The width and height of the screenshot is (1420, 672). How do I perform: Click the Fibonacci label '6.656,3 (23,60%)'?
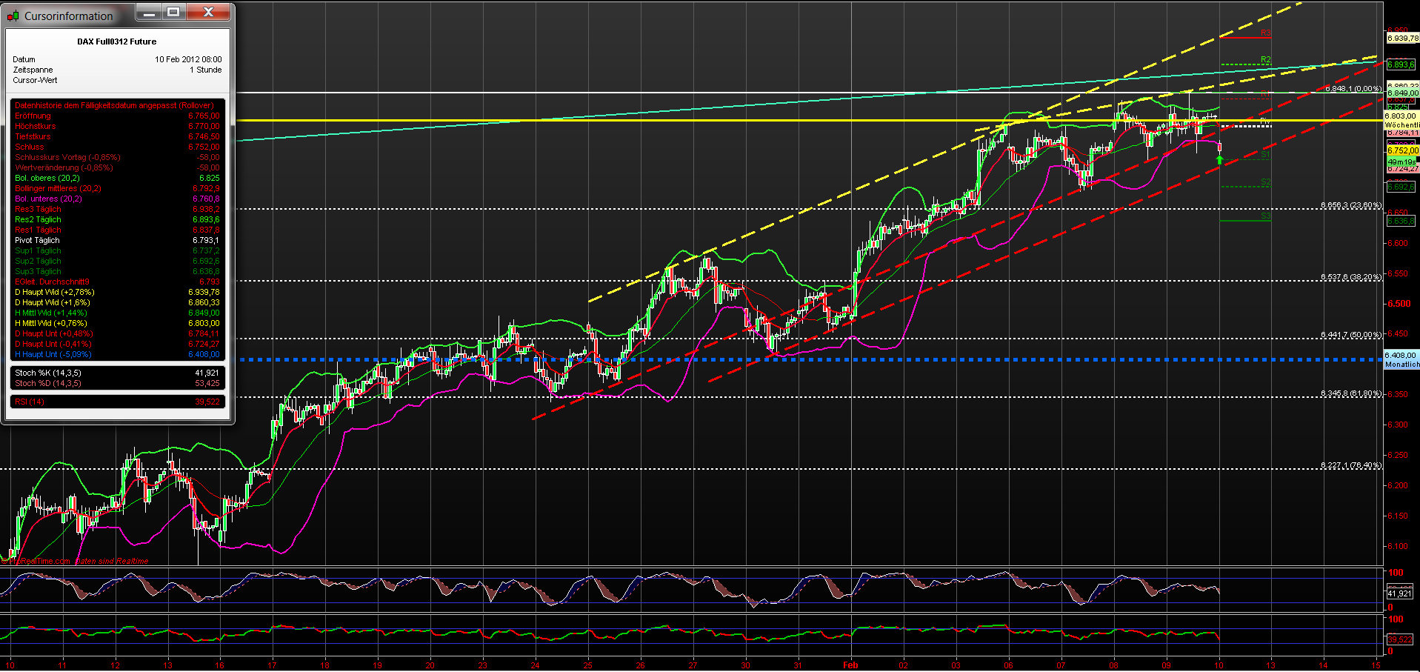(x=1351, y=205)
